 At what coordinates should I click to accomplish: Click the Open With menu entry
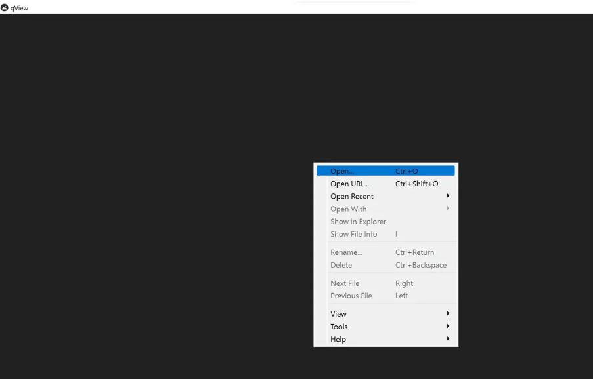tap(385, 209)
